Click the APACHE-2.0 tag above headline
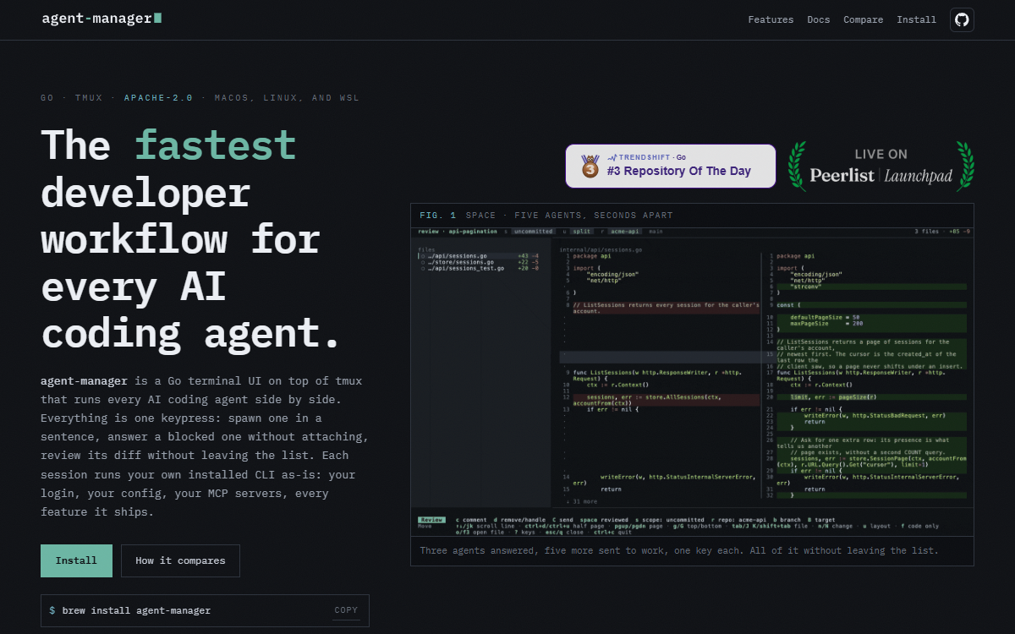 pyautogui.click(x=160, y=98)
